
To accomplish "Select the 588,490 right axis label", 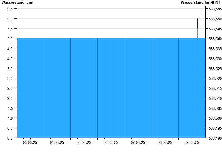I will (x=215, y=138).
